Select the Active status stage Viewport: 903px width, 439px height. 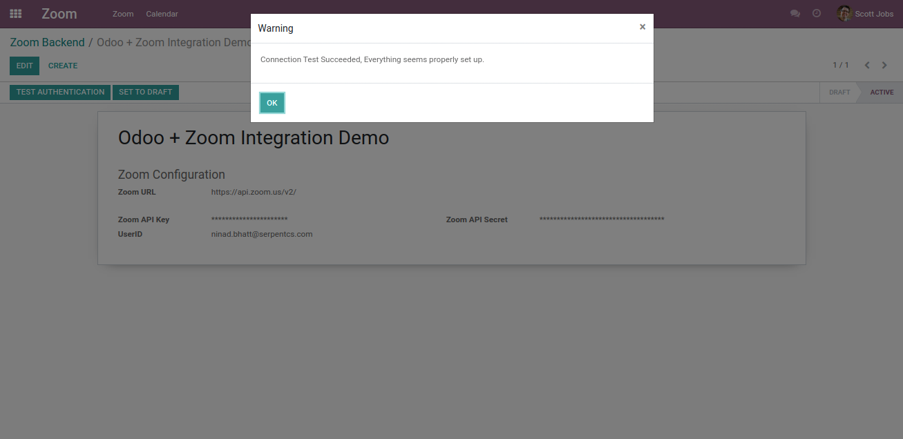881,92
